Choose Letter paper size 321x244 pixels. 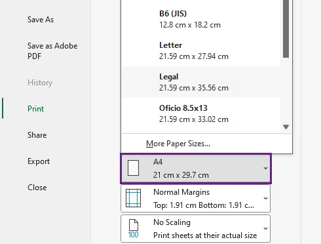[x=201, y=51]
